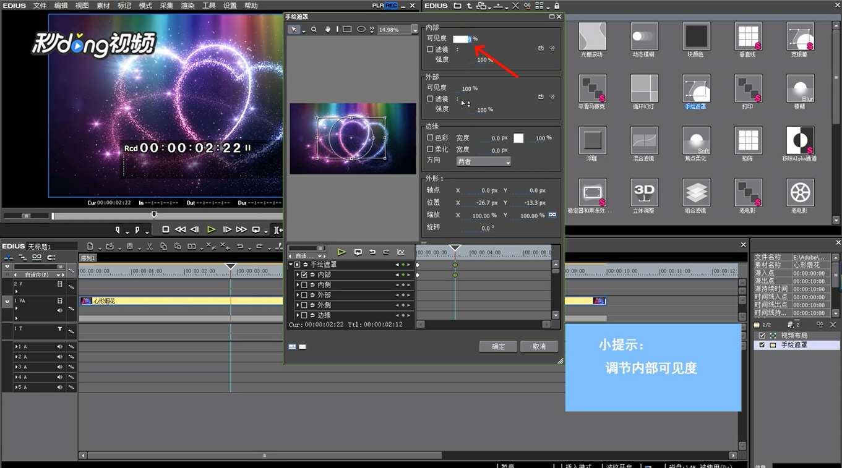842x468 pixels.
Task: Uncheck the 内部 keyframe row checkbox
Action: 304,275
